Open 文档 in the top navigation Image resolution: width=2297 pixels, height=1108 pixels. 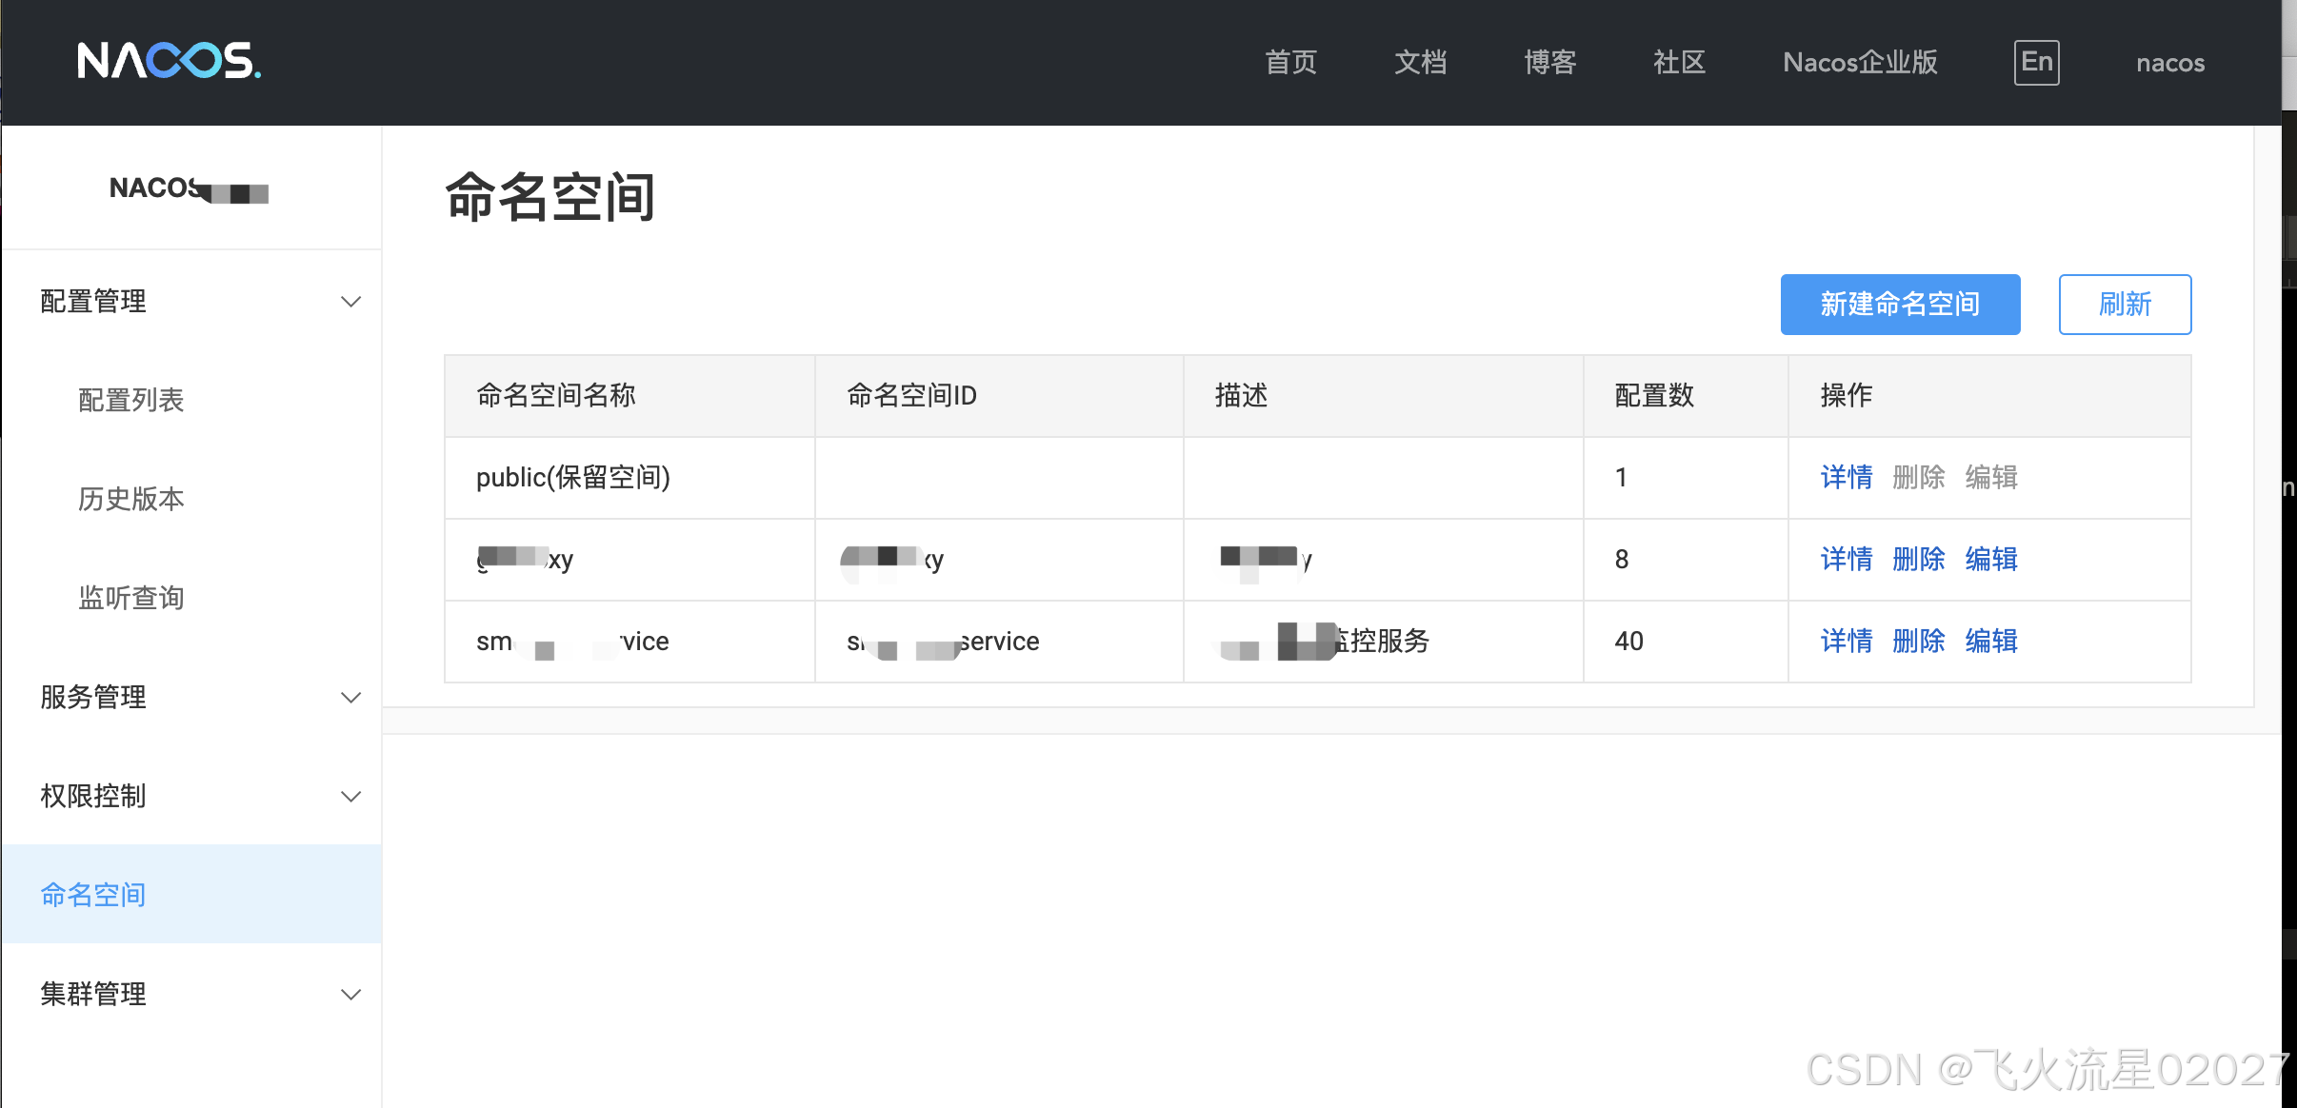click(x=1420, y=63)
